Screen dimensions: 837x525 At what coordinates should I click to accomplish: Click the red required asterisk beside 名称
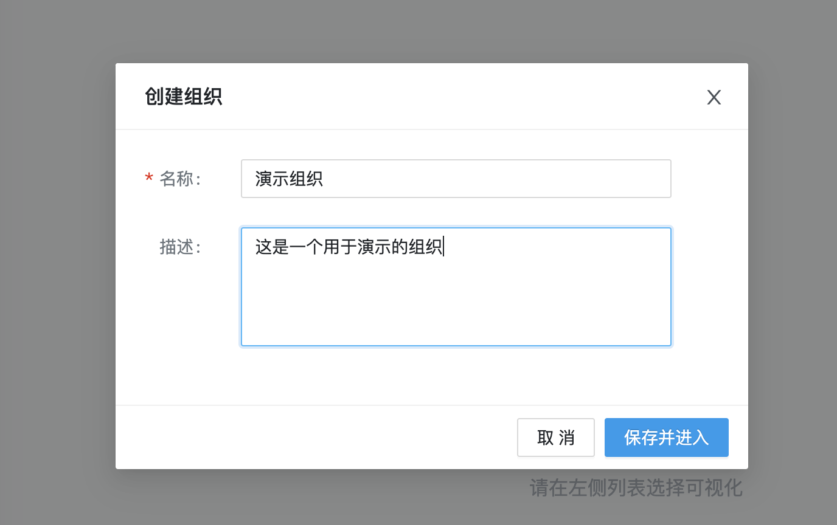coord(149,179)
